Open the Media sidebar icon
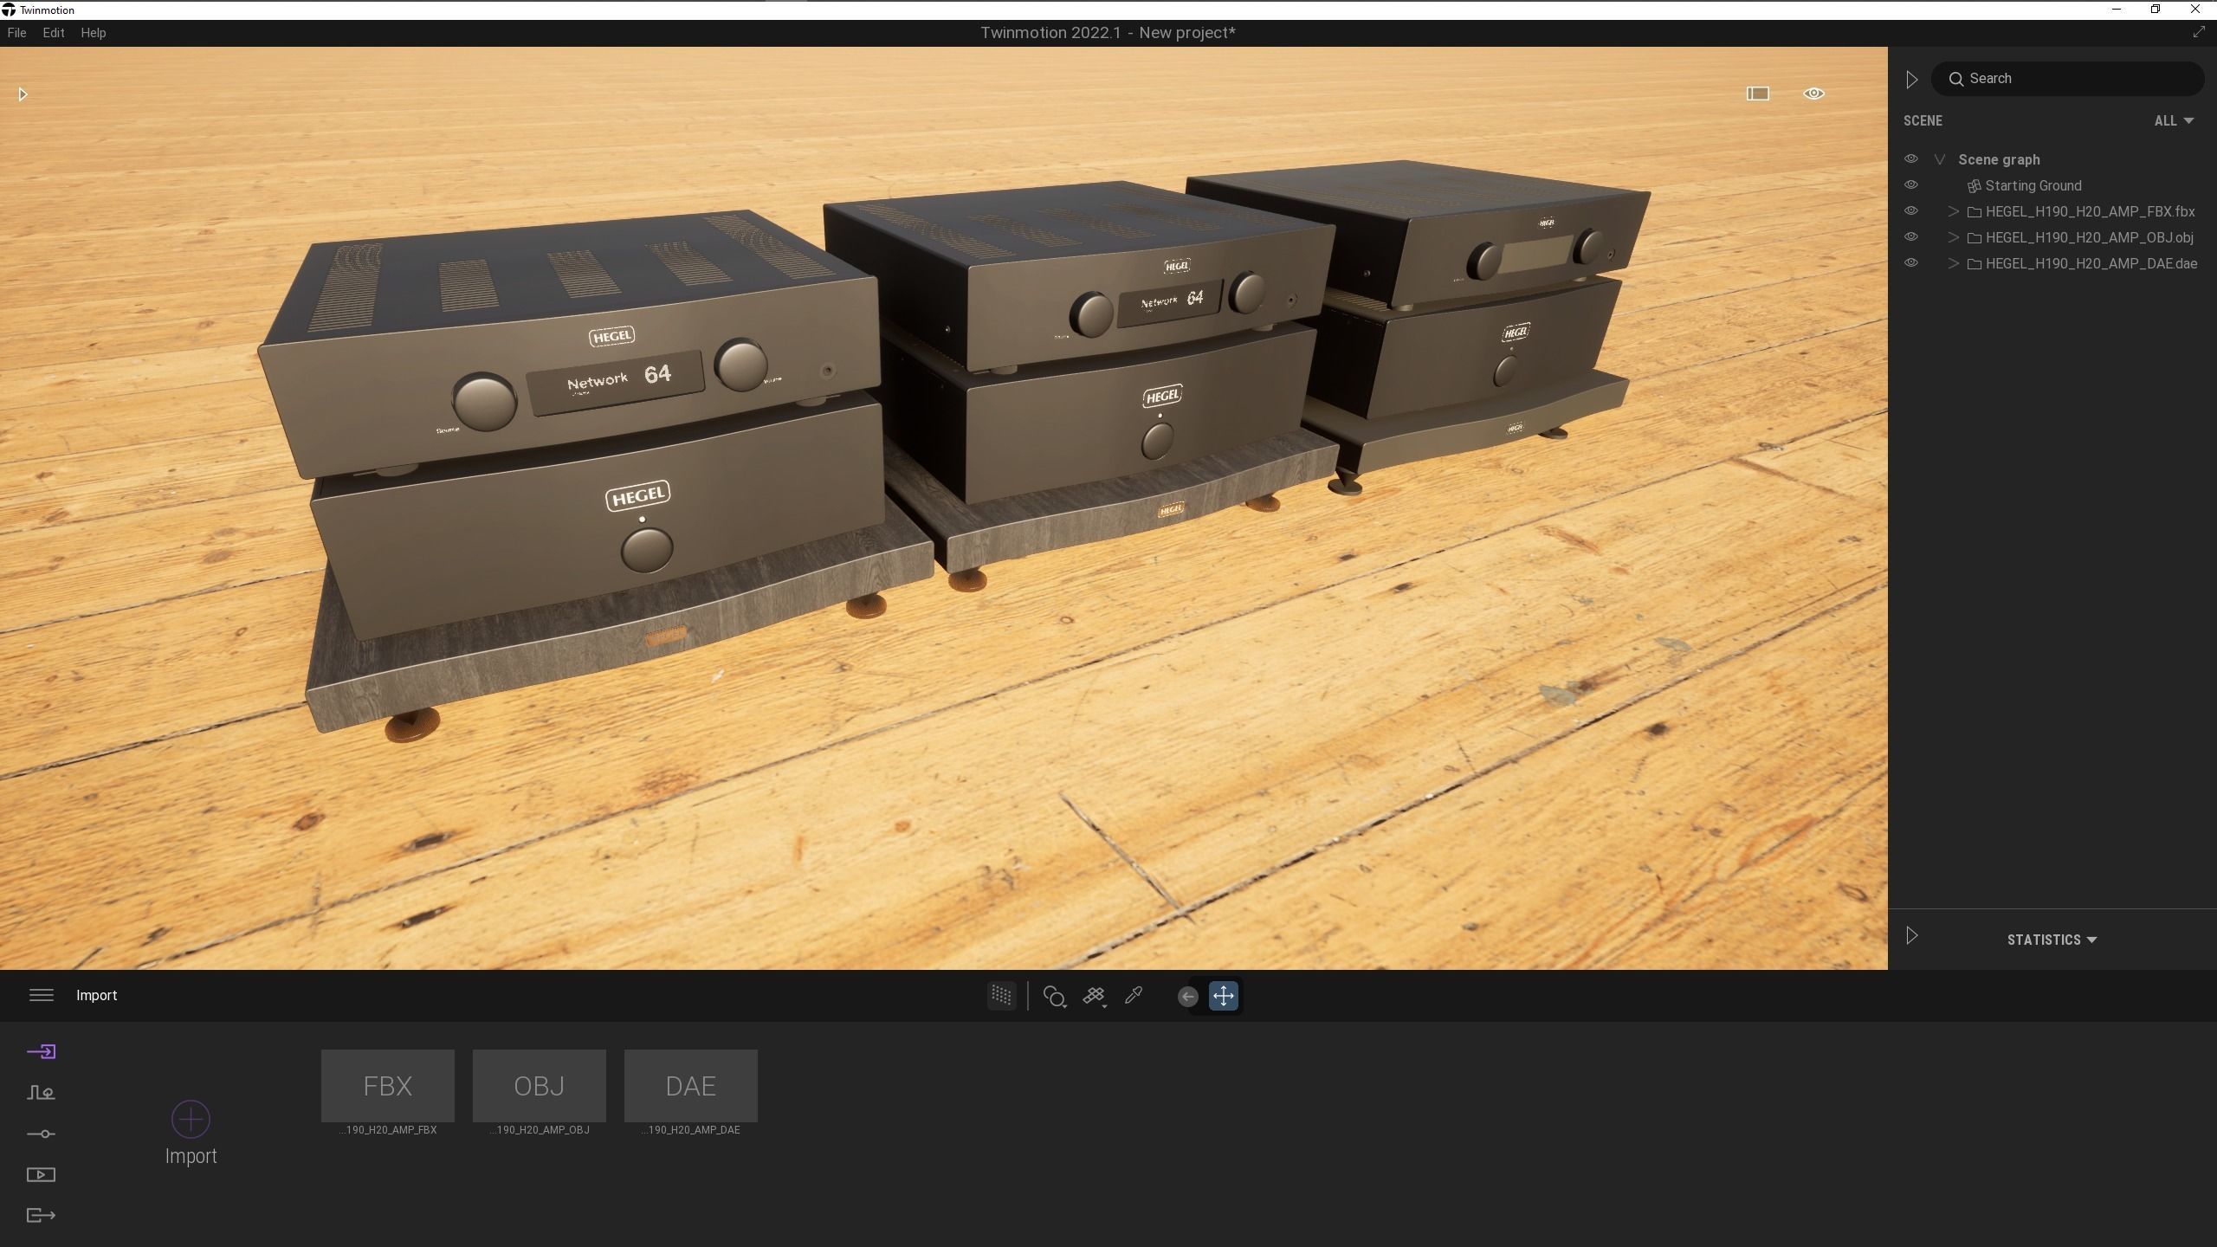The width and height of the screenshot is (2217, 1247). [x=41, y=1175]
